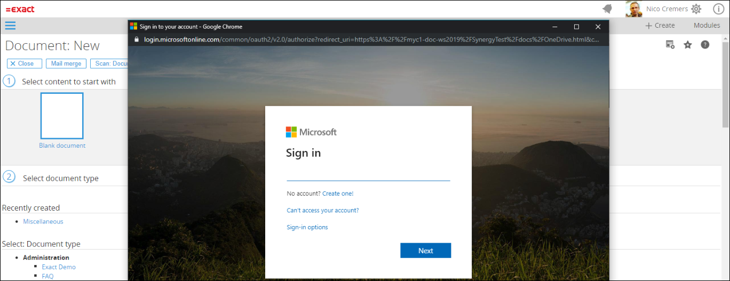The width and height of the screenshot is (730, 281).
Task: Close the Google Chrome sign-in window
Action: 598,27
